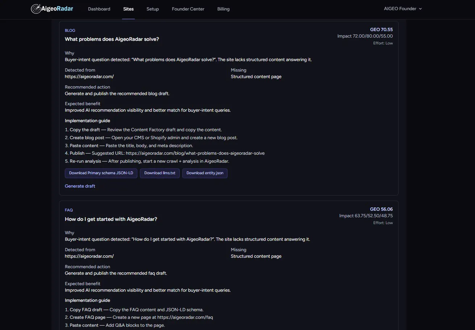
Task: Click 'Structured content page' in the FAQ card
Action: (x=256, y=256)
